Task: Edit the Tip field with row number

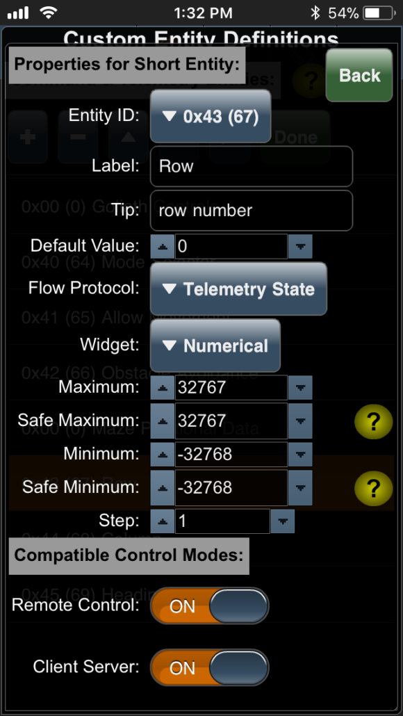Action: click(252, 211)
